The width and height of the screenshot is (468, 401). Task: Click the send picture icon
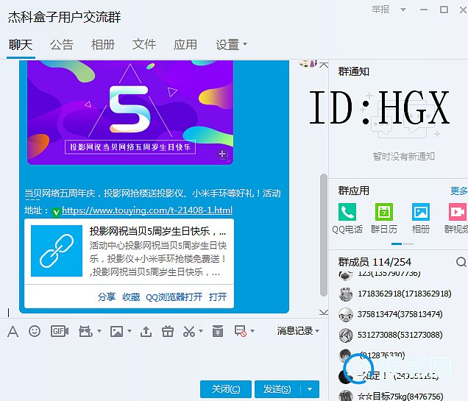click(116, 331)
